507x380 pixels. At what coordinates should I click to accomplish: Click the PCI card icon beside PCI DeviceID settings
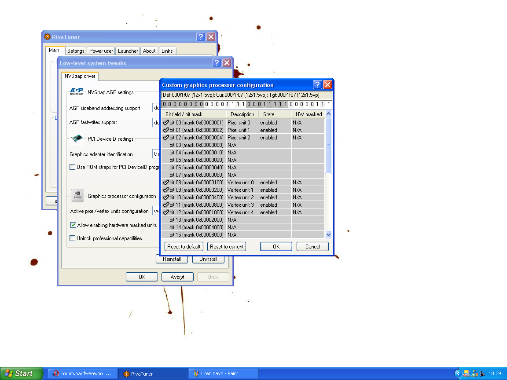(77, 139)
